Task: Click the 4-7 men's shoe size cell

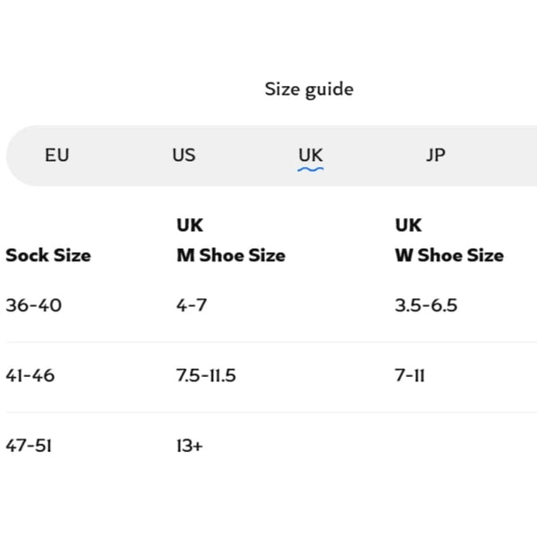Action: pos(192,305)
